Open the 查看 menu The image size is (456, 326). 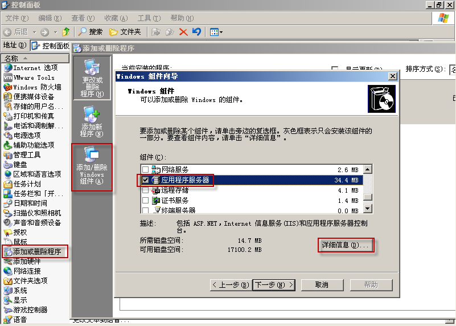coord(83,18)
